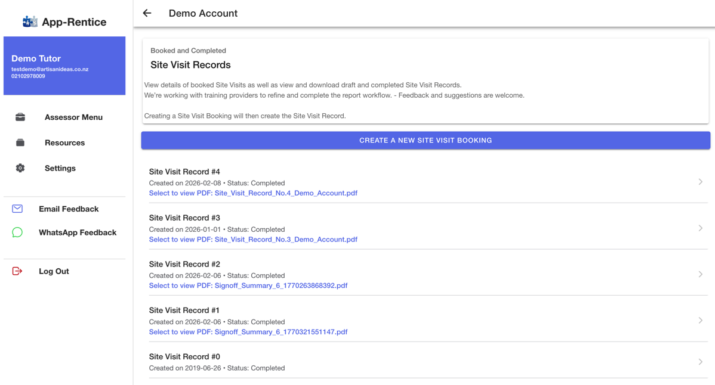The width and height of the screenshot is (715, 385).
Task: Click the Email Feedback envelope icon
Action: (x=17, y=209)
